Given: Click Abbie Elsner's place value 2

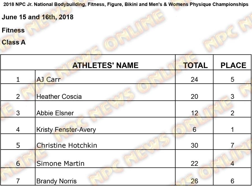Looking at the screenshot, I should pos(232,113).
